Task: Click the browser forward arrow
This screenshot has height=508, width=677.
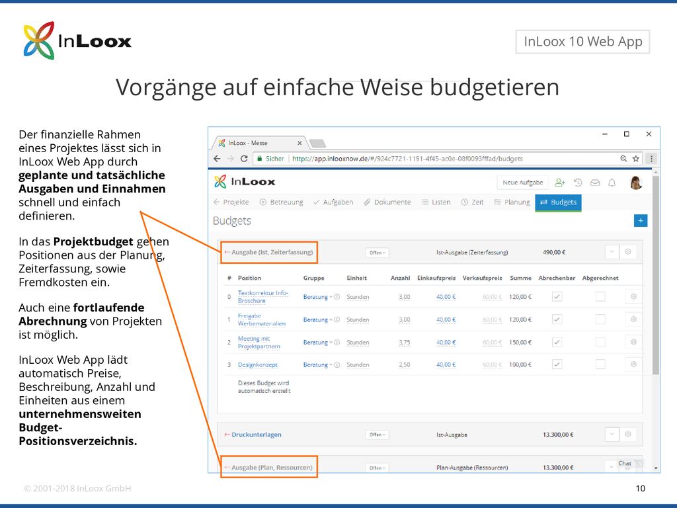Action: tap(231, 159)
